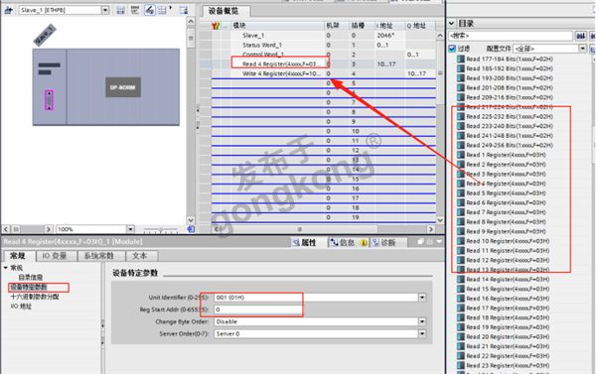The height and width of the screenshot is (374, 596).
Task: Click the small arrow expander in device toolbar
Action: point(170,8)
